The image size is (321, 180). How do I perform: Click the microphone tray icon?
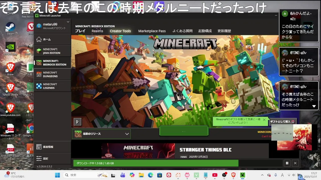coord(276,175)
